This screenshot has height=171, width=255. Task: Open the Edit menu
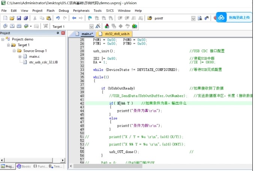click(13, 11)
